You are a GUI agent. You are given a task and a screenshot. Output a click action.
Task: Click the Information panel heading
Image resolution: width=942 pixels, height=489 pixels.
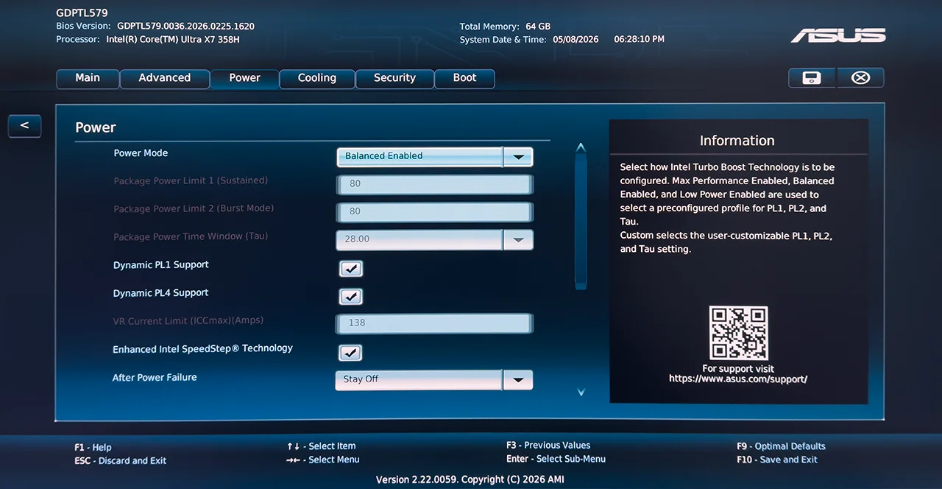737,141
